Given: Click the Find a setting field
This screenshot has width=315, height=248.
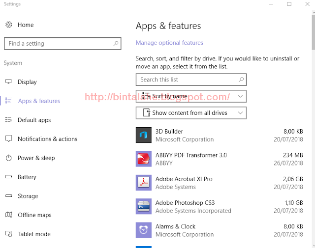Looking at the screenshot, I should tap(63, 44).
